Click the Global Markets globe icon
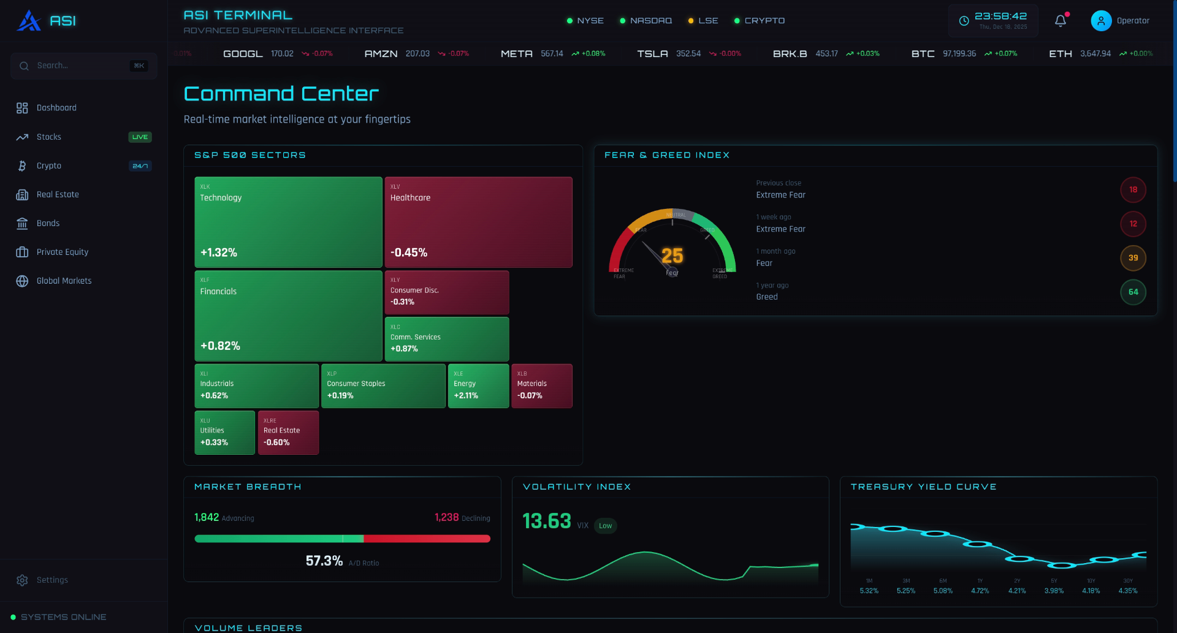The image size is (1177, 633). pyautogui.click(x=22, y=281)
